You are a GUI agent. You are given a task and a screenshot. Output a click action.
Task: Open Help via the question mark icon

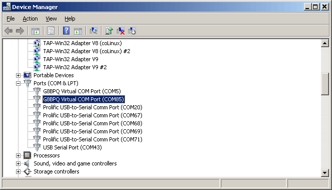point(66,31)
